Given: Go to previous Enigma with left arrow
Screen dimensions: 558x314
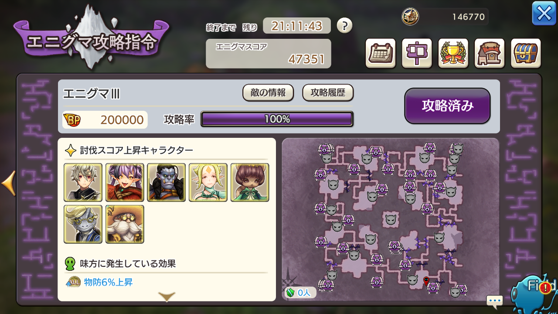Looking at the screenshot, I should 8,183.
